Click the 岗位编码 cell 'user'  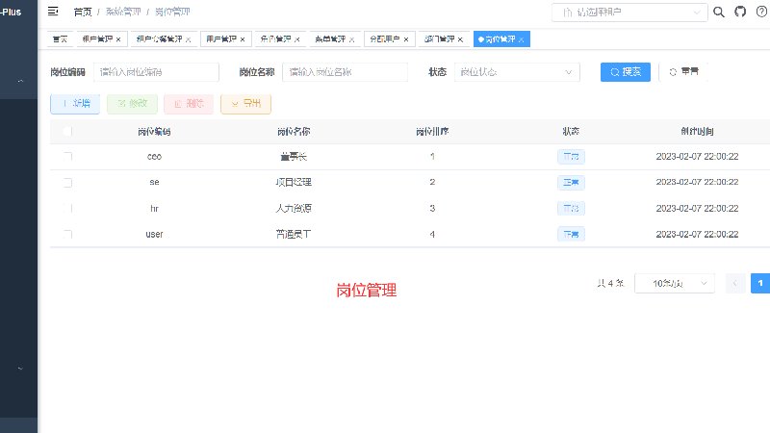(154, 235)
